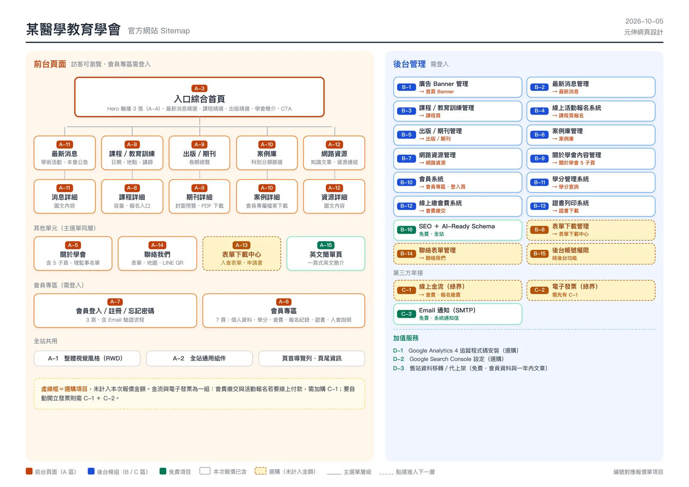Click the '→ 表單下載中心' link text
The width and height of the screenshot is (689, 487).
click(571, 234)
